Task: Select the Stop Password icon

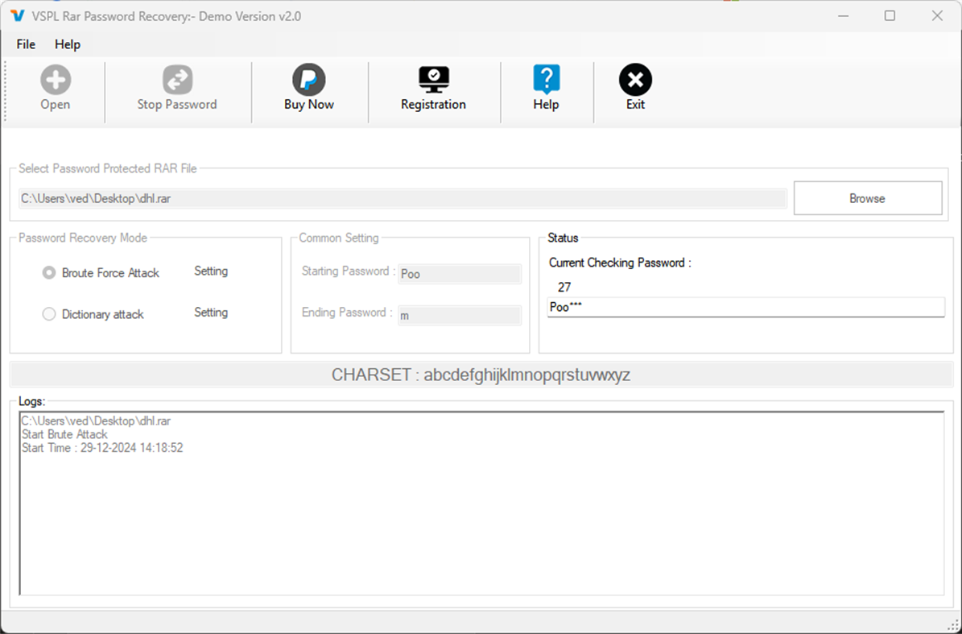Action: 176,80
